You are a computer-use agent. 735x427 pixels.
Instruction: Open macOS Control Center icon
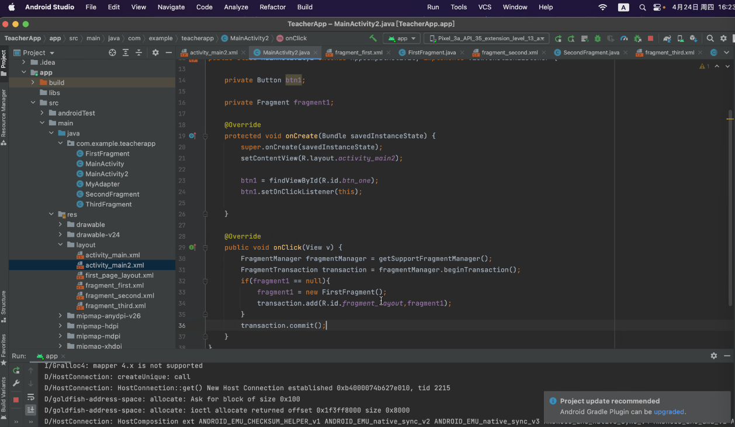(x=658, y=7)
